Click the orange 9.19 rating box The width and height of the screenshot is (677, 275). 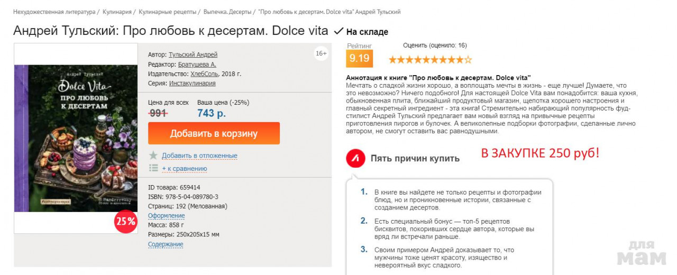pos(360,58)
